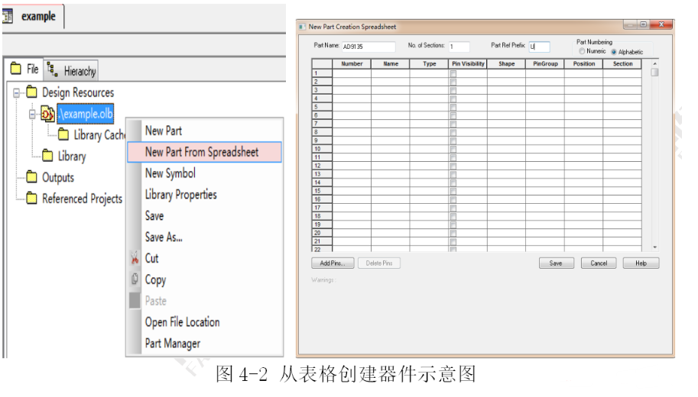698x397 pixels.
Task: Choose Save As... in context menu
Action: point(205,237)
